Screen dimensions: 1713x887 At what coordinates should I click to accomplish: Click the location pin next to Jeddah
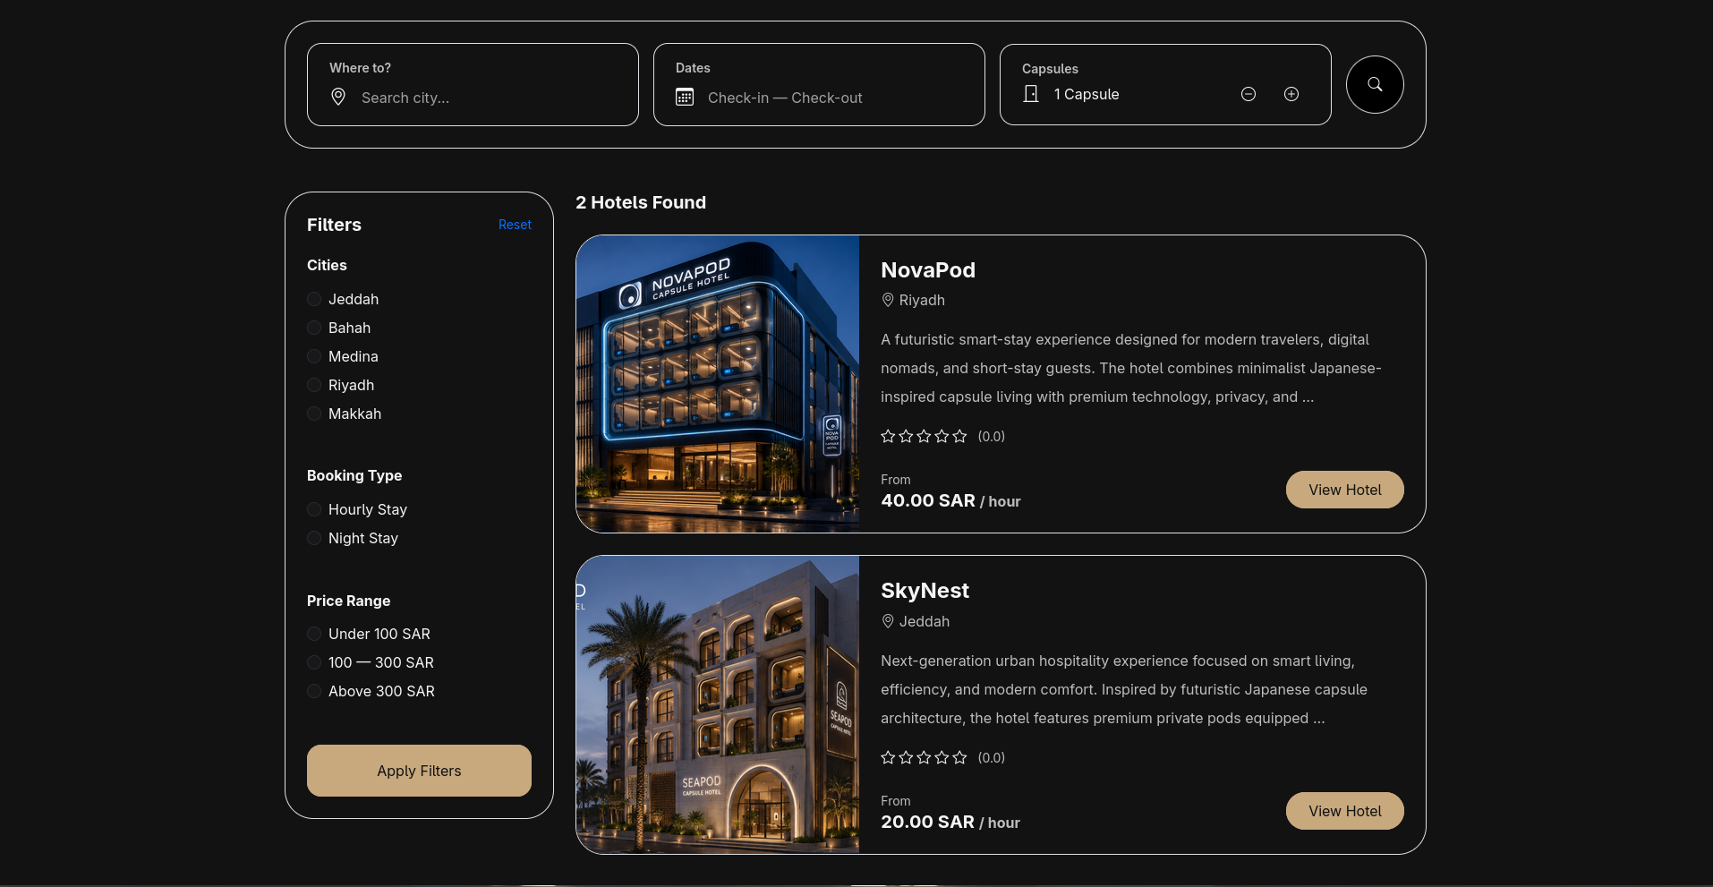[x=888, y=621]
